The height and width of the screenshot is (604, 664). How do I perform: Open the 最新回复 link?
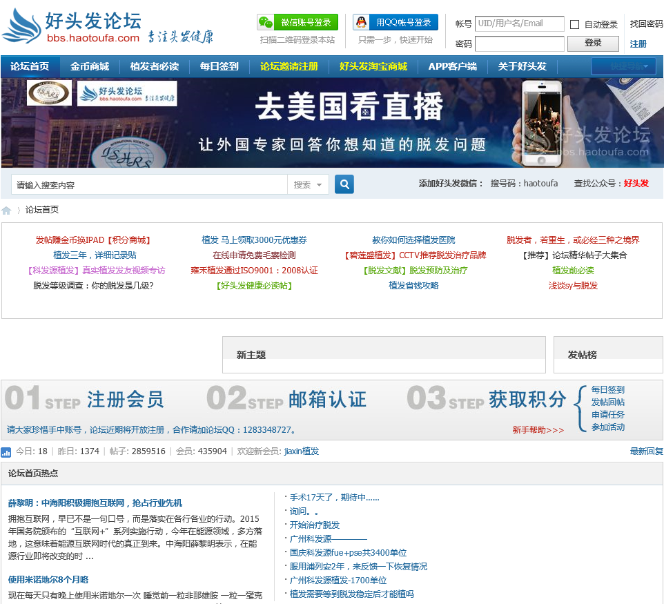[646, 451]
